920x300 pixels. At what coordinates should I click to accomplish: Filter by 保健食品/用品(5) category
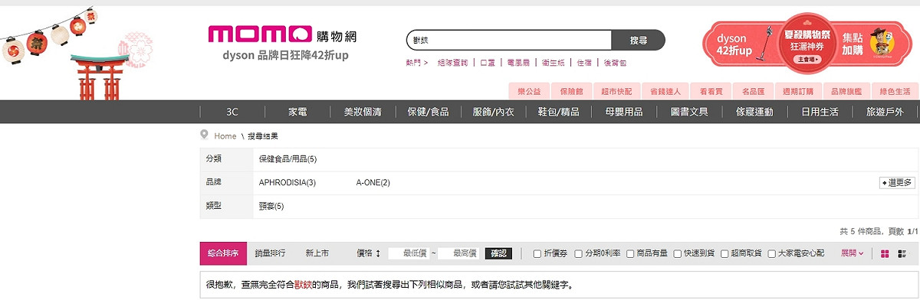pyautogui.click(x=287, y=159)
